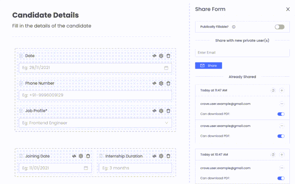
Task: Close the Share Form panel
Action: pyautogui.click(x=288, y=9)
